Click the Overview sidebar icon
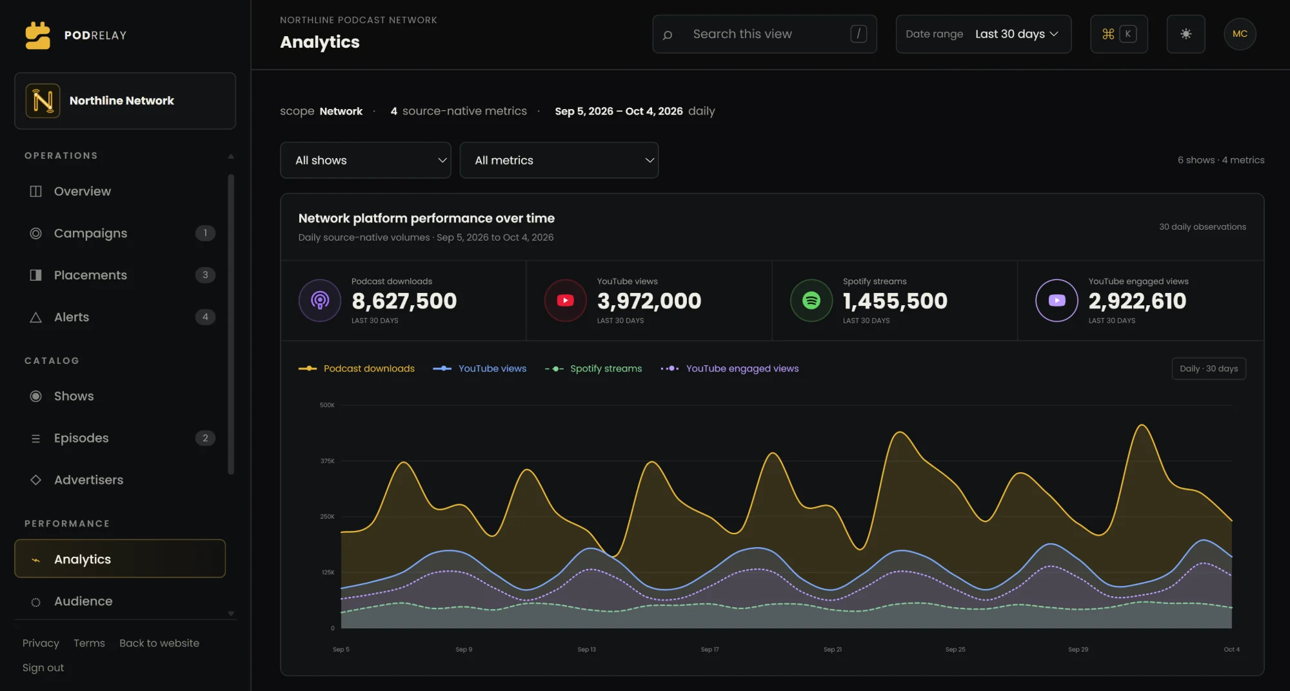This screenshot has width=1290, height=691. [36, 192]
